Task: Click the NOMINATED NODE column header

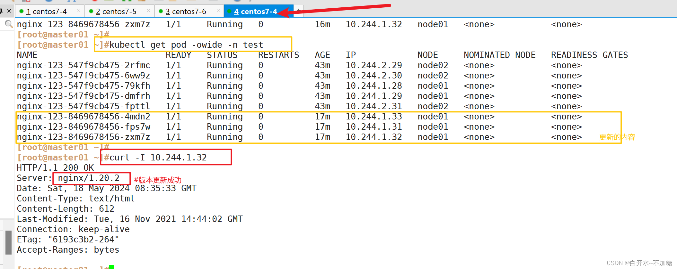Action: pos(500,55)
